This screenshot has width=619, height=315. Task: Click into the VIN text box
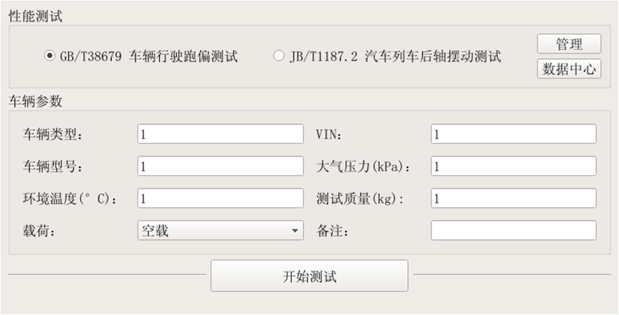click(513, 134)
